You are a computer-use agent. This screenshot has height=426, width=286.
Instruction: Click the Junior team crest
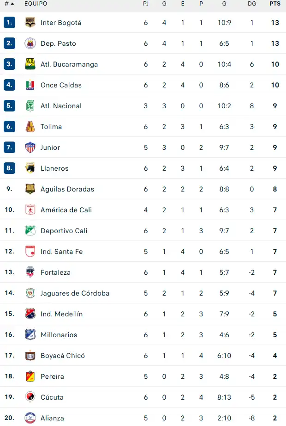pyautogui.click(x=30, y=148)
